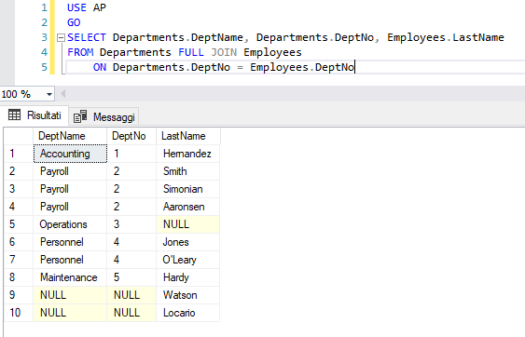The image size is (525, 337).
Task: Click Employees.LastName in the SELECT line
Action: point(446,37)
